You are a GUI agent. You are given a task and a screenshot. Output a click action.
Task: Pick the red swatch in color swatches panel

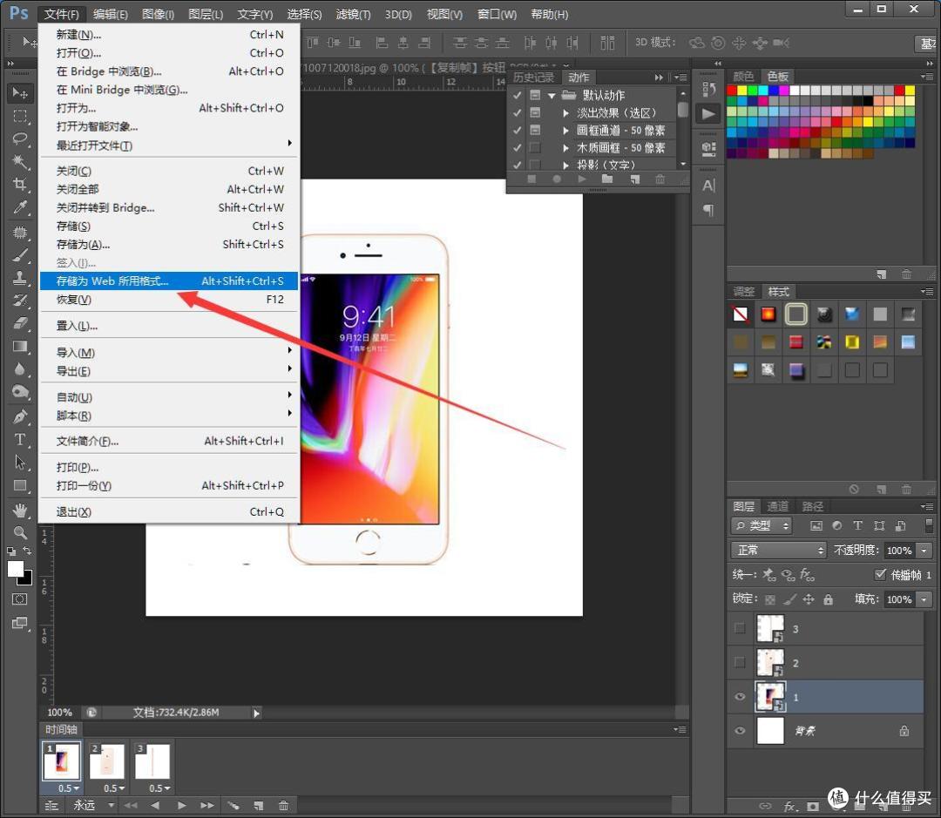tap(732, 91)
